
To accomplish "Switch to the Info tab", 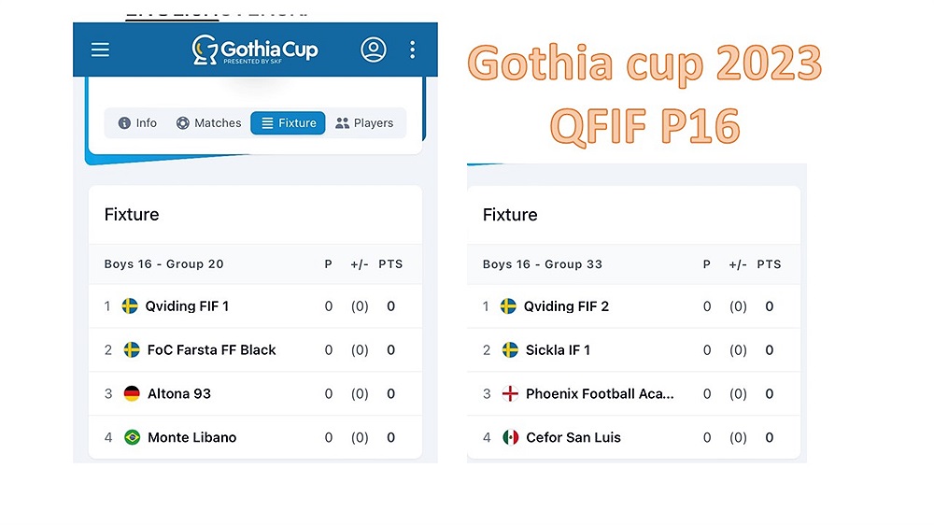I will [x=137, y=122].
